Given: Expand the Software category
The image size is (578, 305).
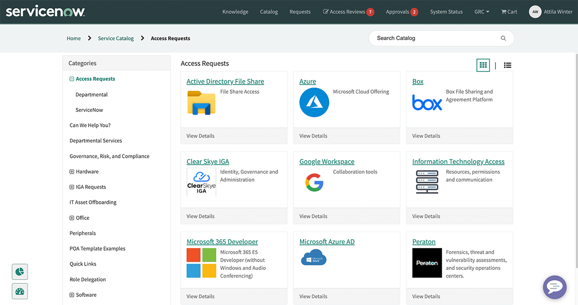Looking at the screenshot, I should [72, 295].
